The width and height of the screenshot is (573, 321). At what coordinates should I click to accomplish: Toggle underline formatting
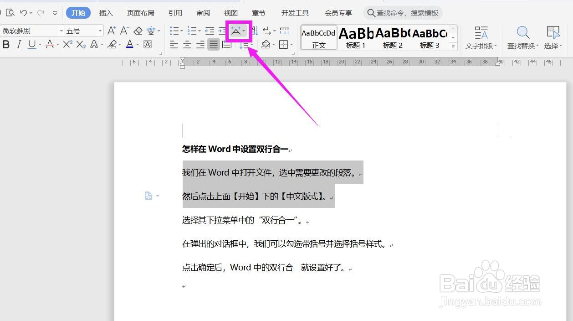point(31,44)
